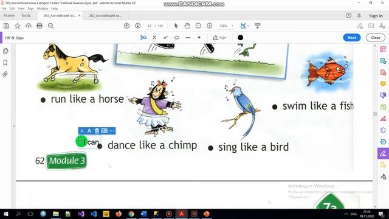Image resolution: width=389 pixels, height=219 pixels.
Task: Open Chrome from the taskbar
Action: [131, 214]
